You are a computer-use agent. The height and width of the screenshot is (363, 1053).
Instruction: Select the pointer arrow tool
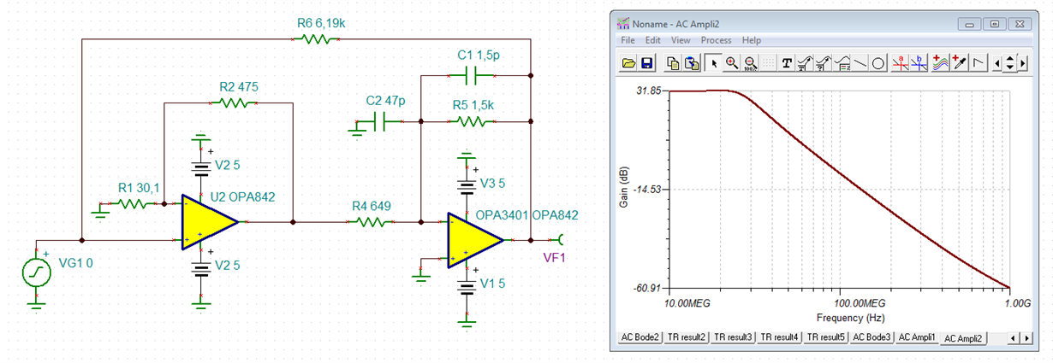712,62
